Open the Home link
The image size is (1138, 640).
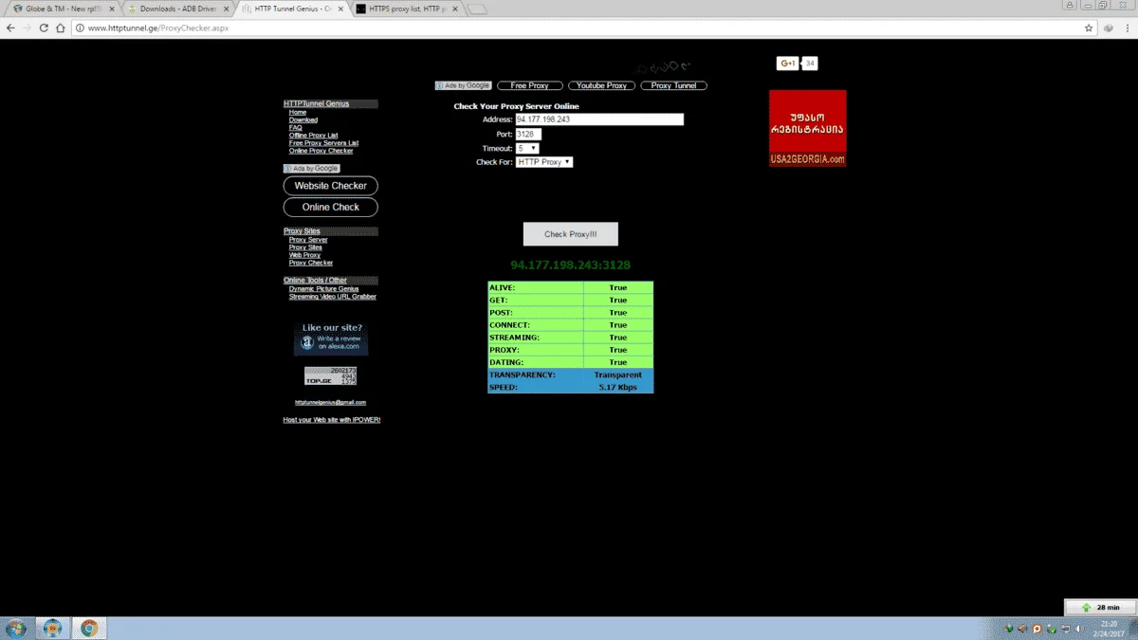(298, 113)
